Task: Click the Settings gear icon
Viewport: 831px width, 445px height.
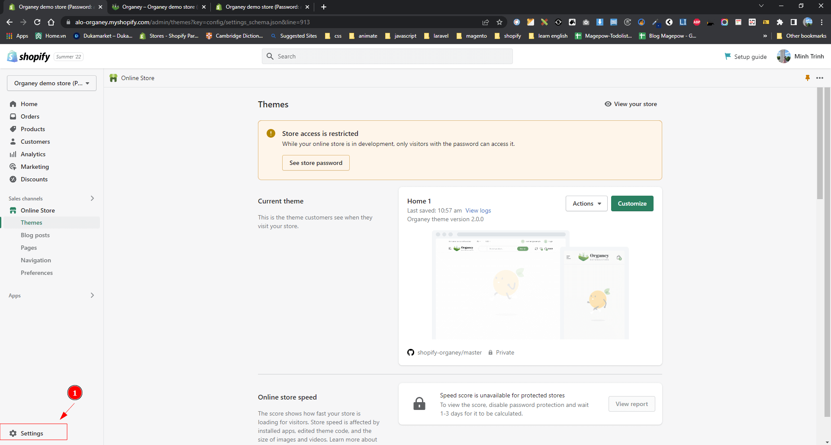Action: tap(13, 433)
